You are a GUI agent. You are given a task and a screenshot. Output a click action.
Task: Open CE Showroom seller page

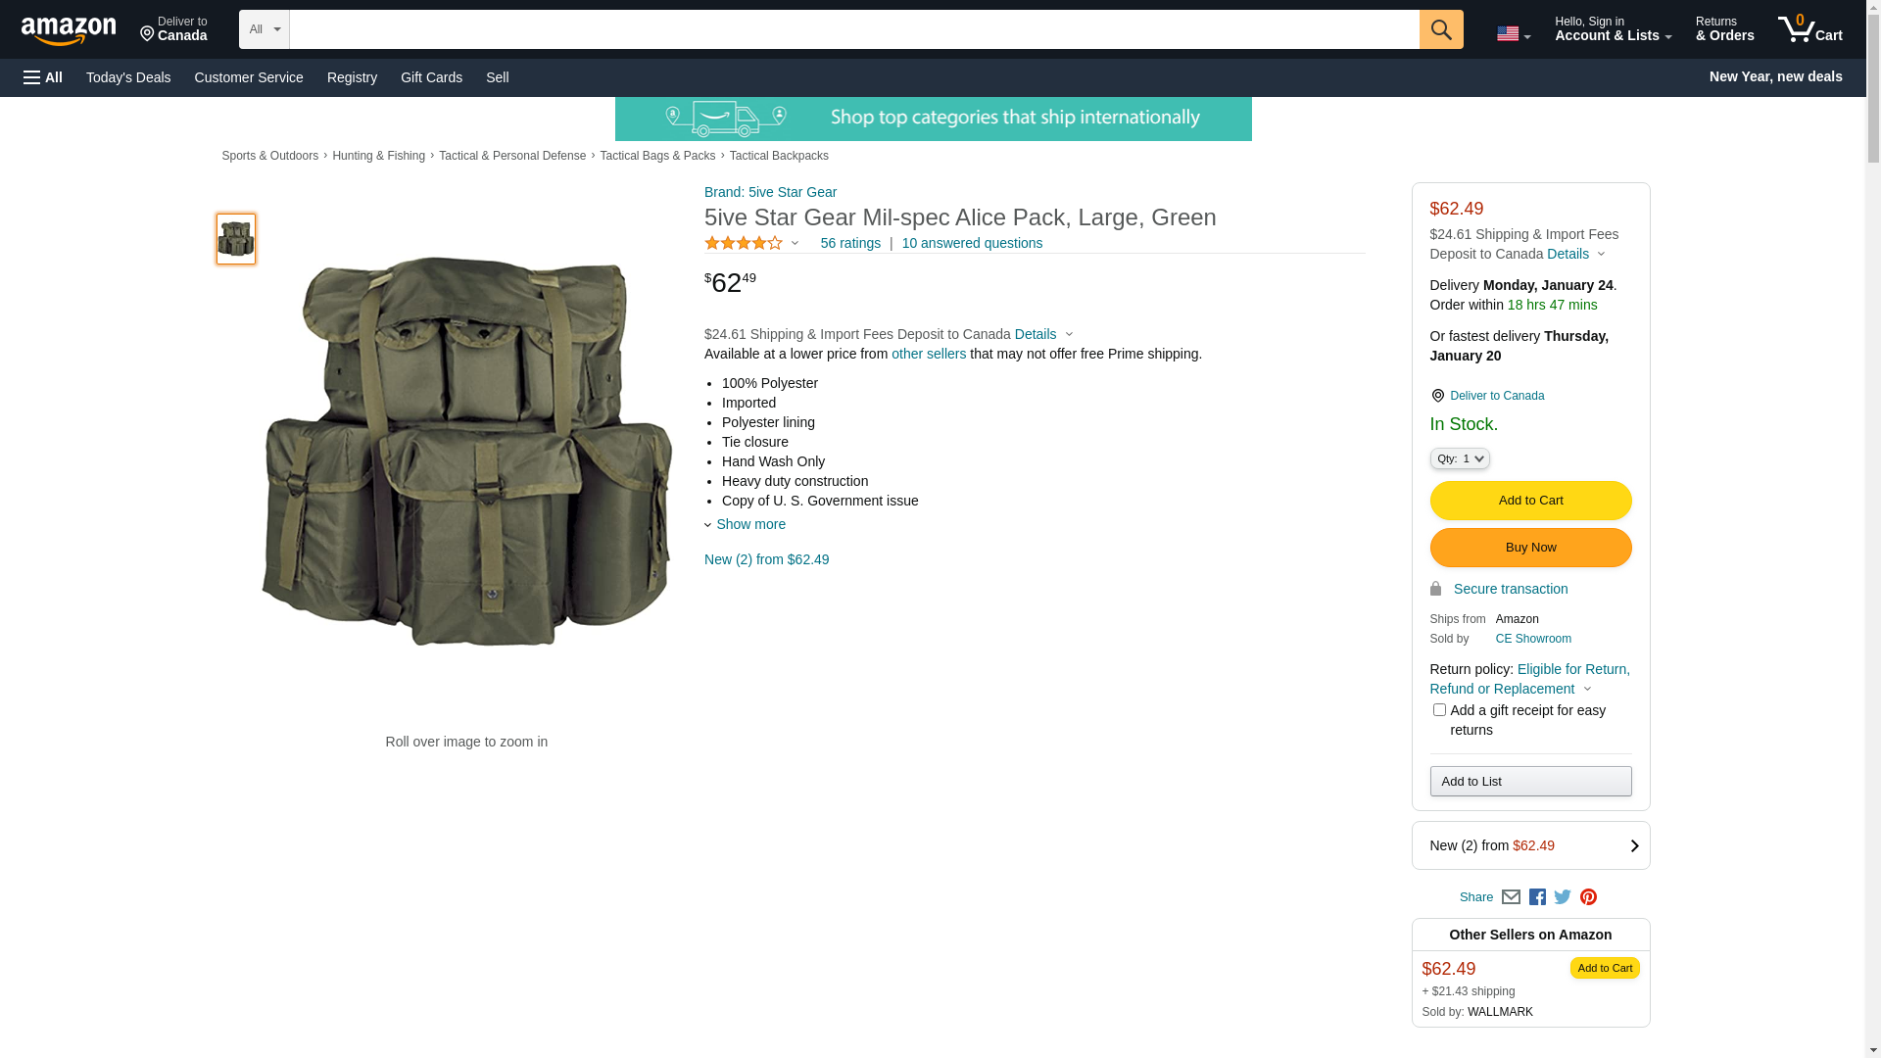click(x=1533, y=639)
